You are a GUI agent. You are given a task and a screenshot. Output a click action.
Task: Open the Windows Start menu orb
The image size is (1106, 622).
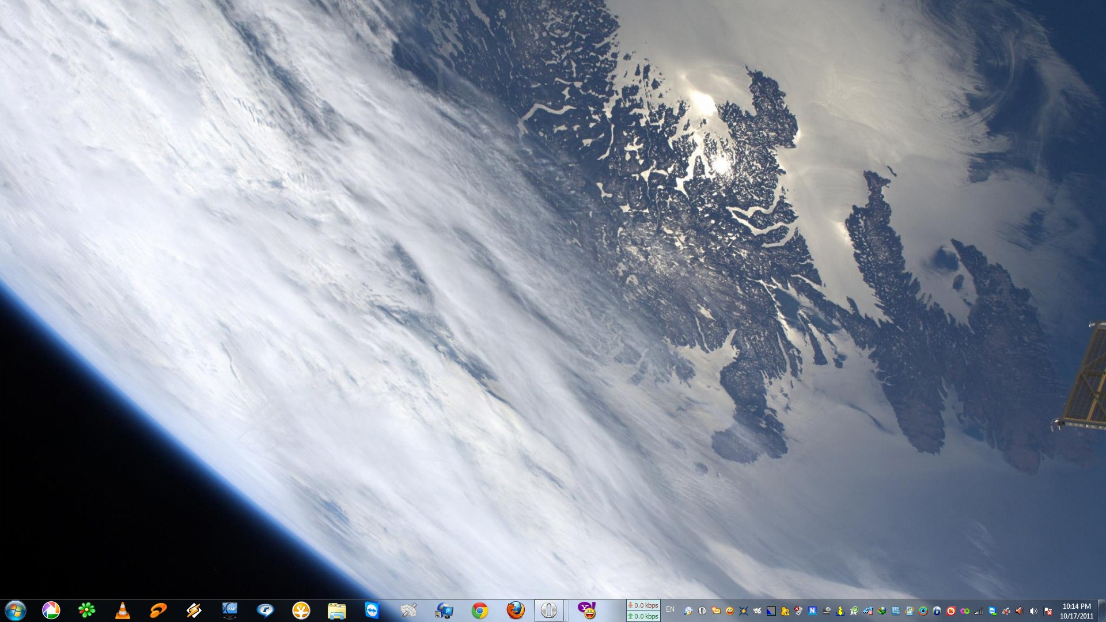click(x=16, y=610)
